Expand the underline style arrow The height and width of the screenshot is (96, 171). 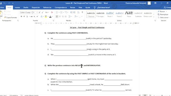pyautogui.click(x=29, y=17)
